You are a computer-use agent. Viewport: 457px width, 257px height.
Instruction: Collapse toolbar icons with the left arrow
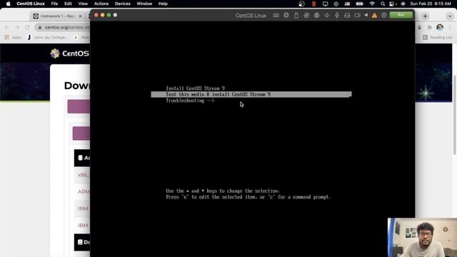click(x=366, y=15)
